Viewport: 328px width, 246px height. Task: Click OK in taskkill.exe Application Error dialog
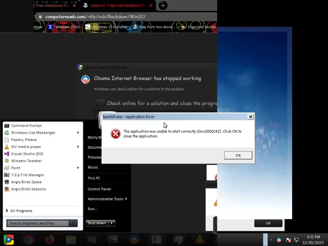pos(238,155)
